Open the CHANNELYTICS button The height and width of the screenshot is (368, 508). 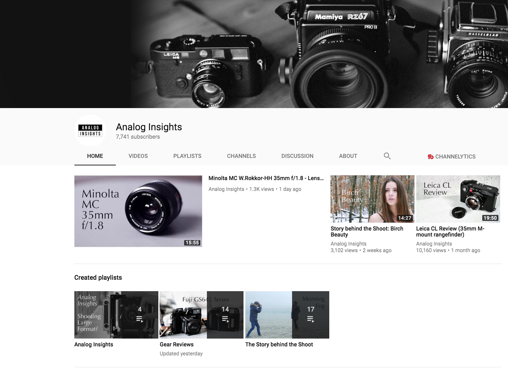point(451,156)
